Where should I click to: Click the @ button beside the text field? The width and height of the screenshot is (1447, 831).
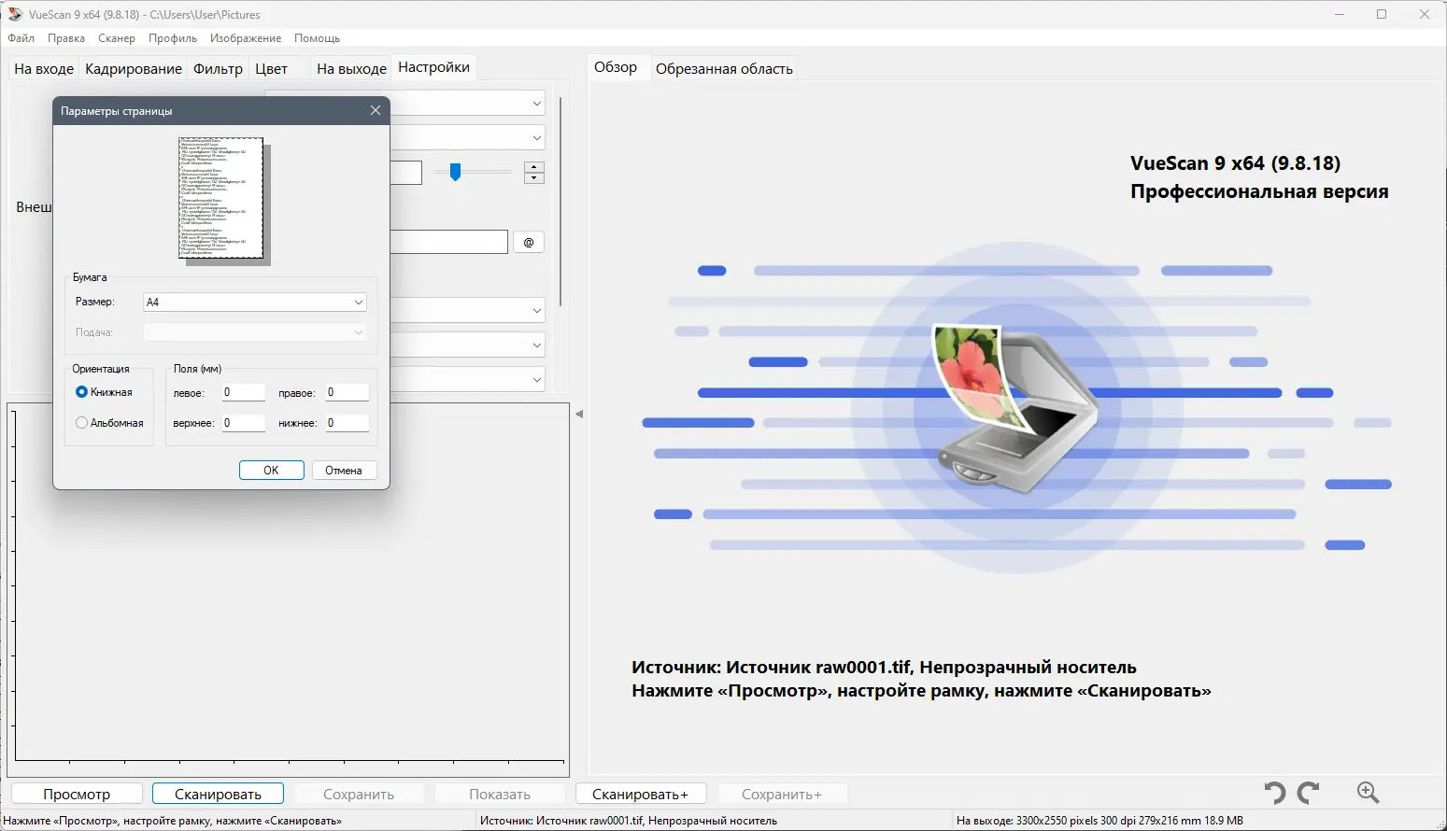pos(529,243)
